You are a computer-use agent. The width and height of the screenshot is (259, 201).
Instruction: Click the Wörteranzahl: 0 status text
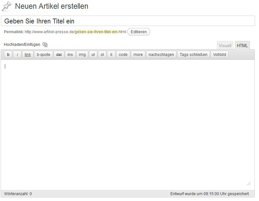tap(18, 194)
